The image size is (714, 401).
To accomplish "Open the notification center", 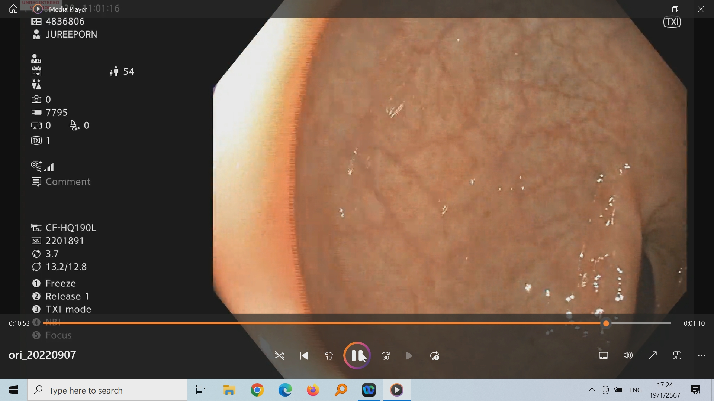I will (695, 390).
